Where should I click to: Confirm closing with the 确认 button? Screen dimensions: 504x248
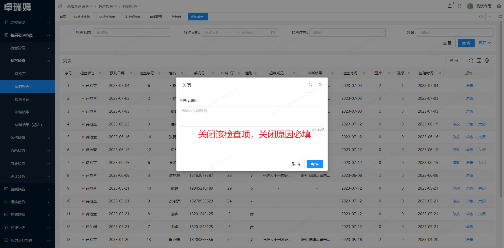315,164
